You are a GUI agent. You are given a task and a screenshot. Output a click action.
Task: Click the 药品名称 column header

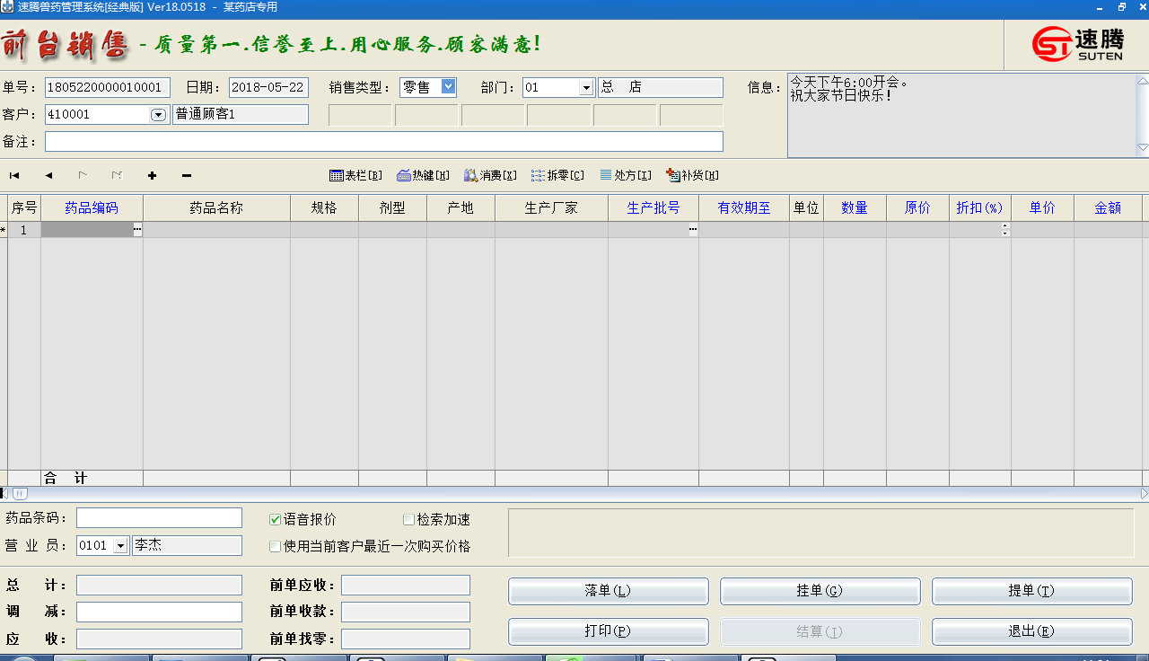point(216,207)
